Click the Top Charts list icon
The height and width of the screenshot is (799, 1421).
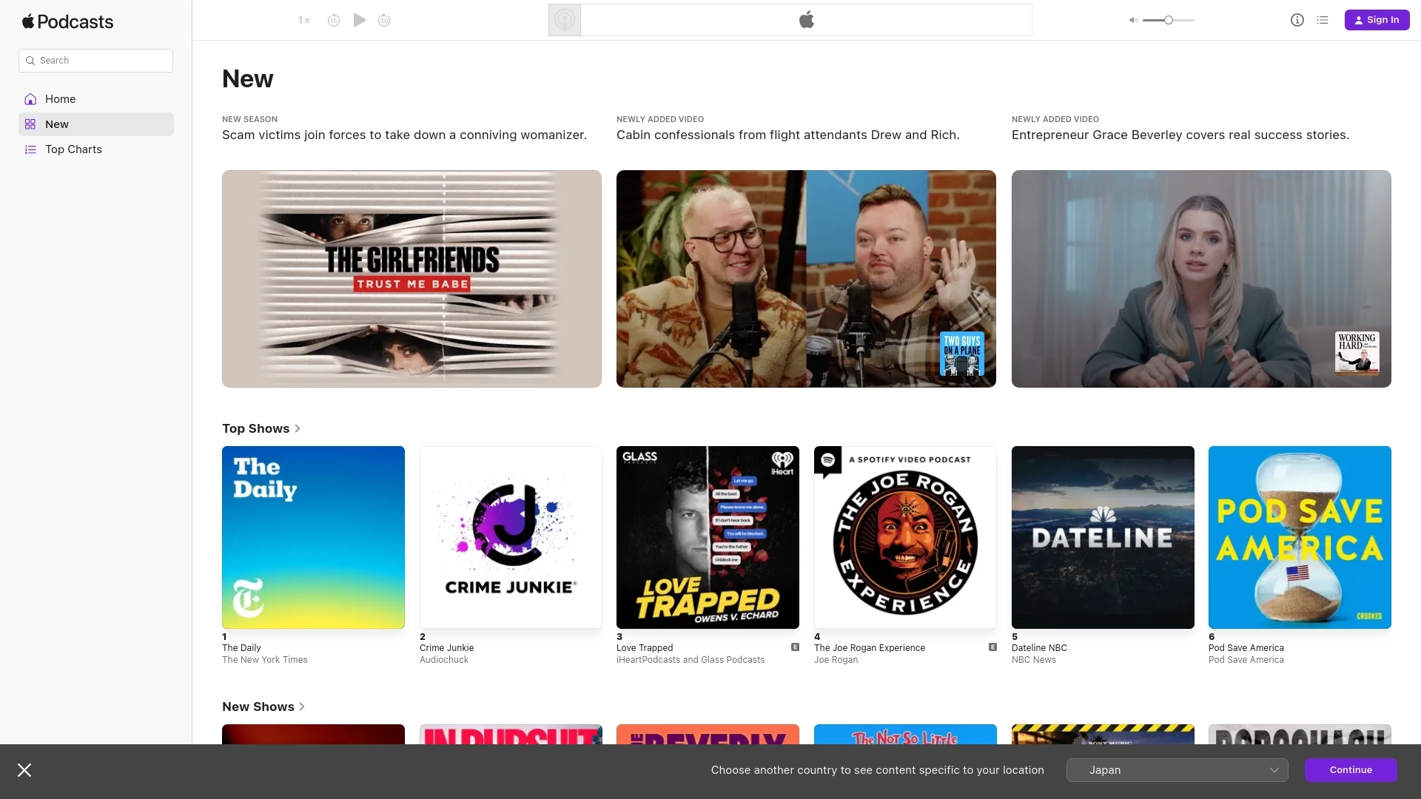tap(30, 149)
